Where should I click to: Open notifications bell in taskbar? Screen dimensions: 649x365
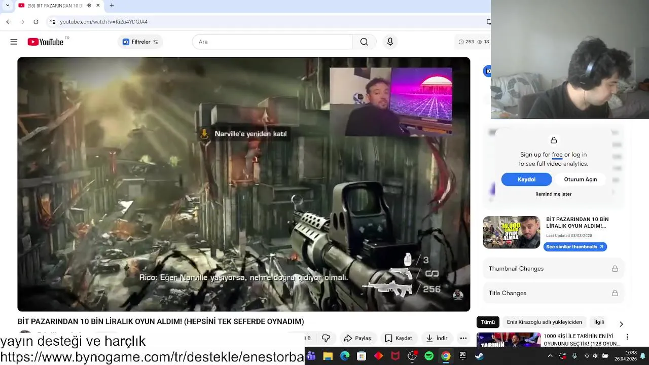[x=642, y=356]
